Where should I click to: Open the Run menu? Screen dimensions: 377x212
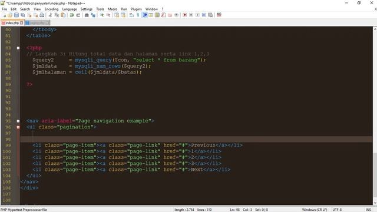[124, 9]
